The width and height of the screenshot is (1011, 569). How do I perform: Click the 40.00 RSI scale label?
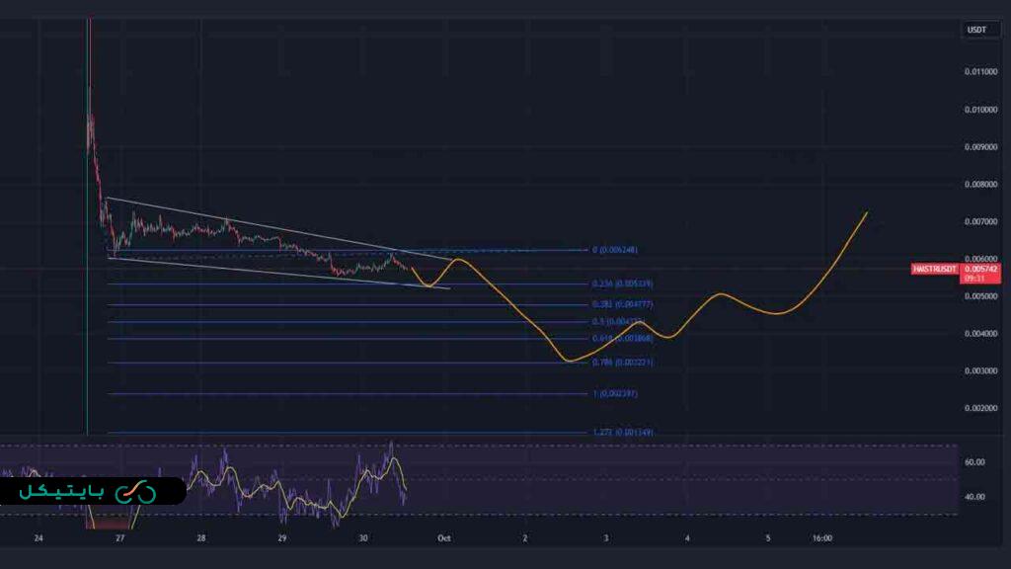point(975,497)
